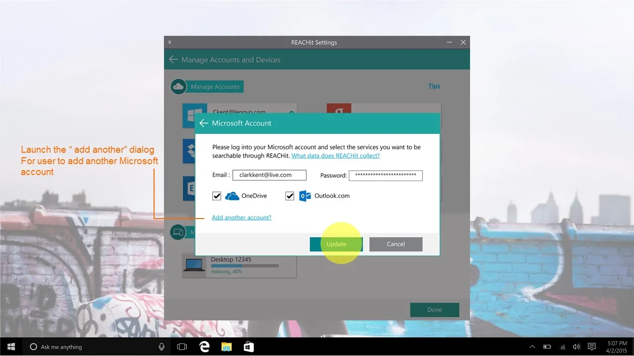Click the laptop icon for Desktop 12345
Screen dimensions: 634x356
click(194, 265)
